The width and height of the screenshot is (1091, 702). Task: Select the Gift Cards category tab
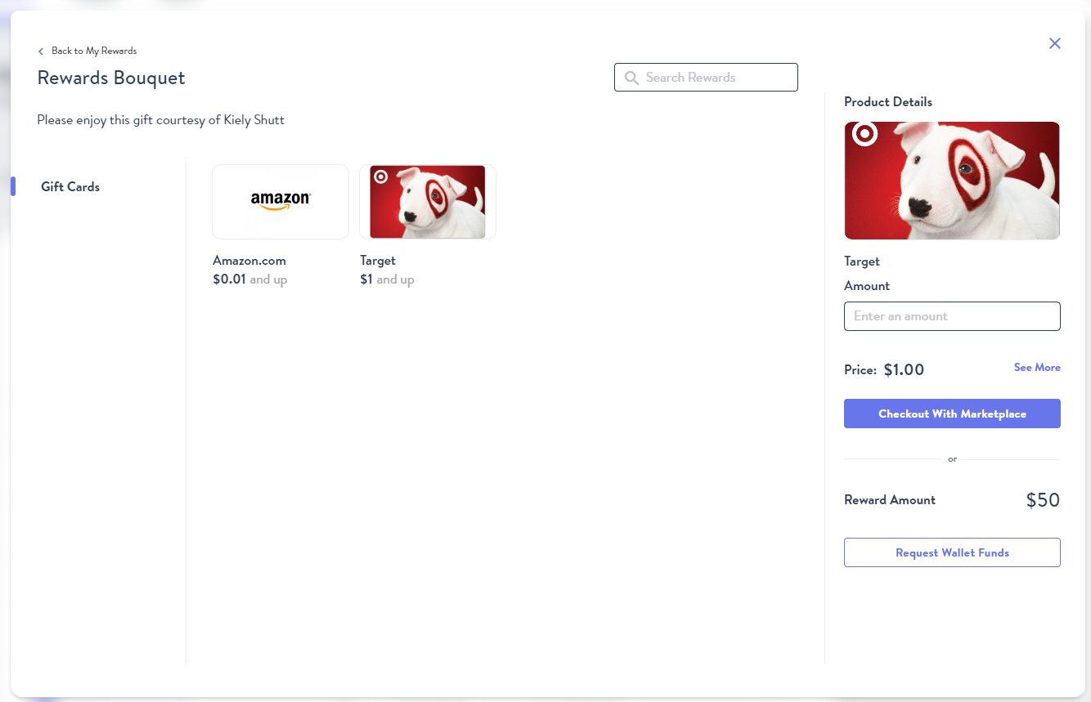pos(70,187)
